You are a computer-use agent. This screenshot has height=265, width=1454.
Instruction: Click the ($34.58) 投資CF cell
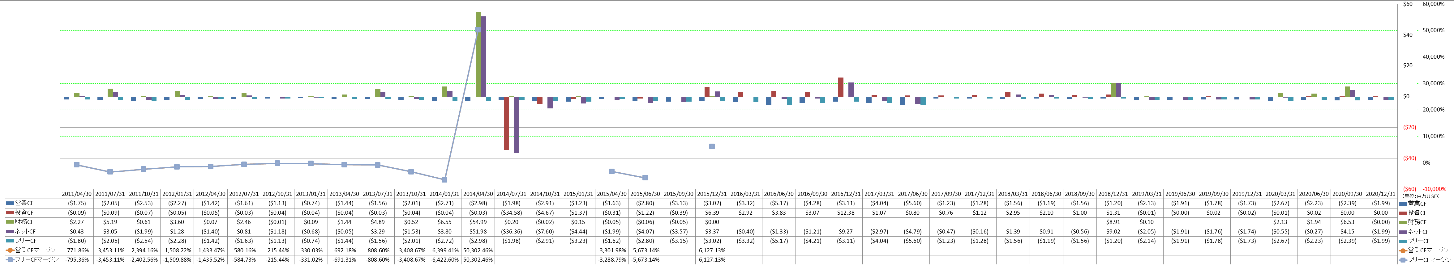(511, 212)
